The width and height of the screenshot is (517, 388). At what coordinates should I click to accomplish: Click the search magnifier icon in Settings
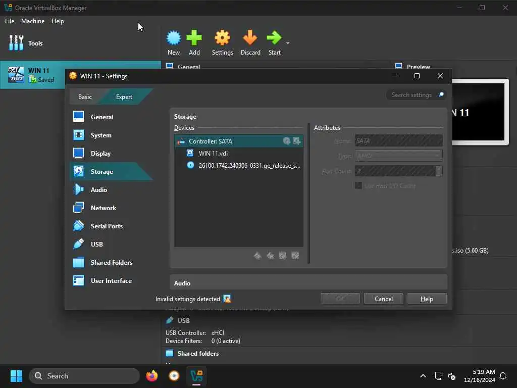[x=441, y=94]
